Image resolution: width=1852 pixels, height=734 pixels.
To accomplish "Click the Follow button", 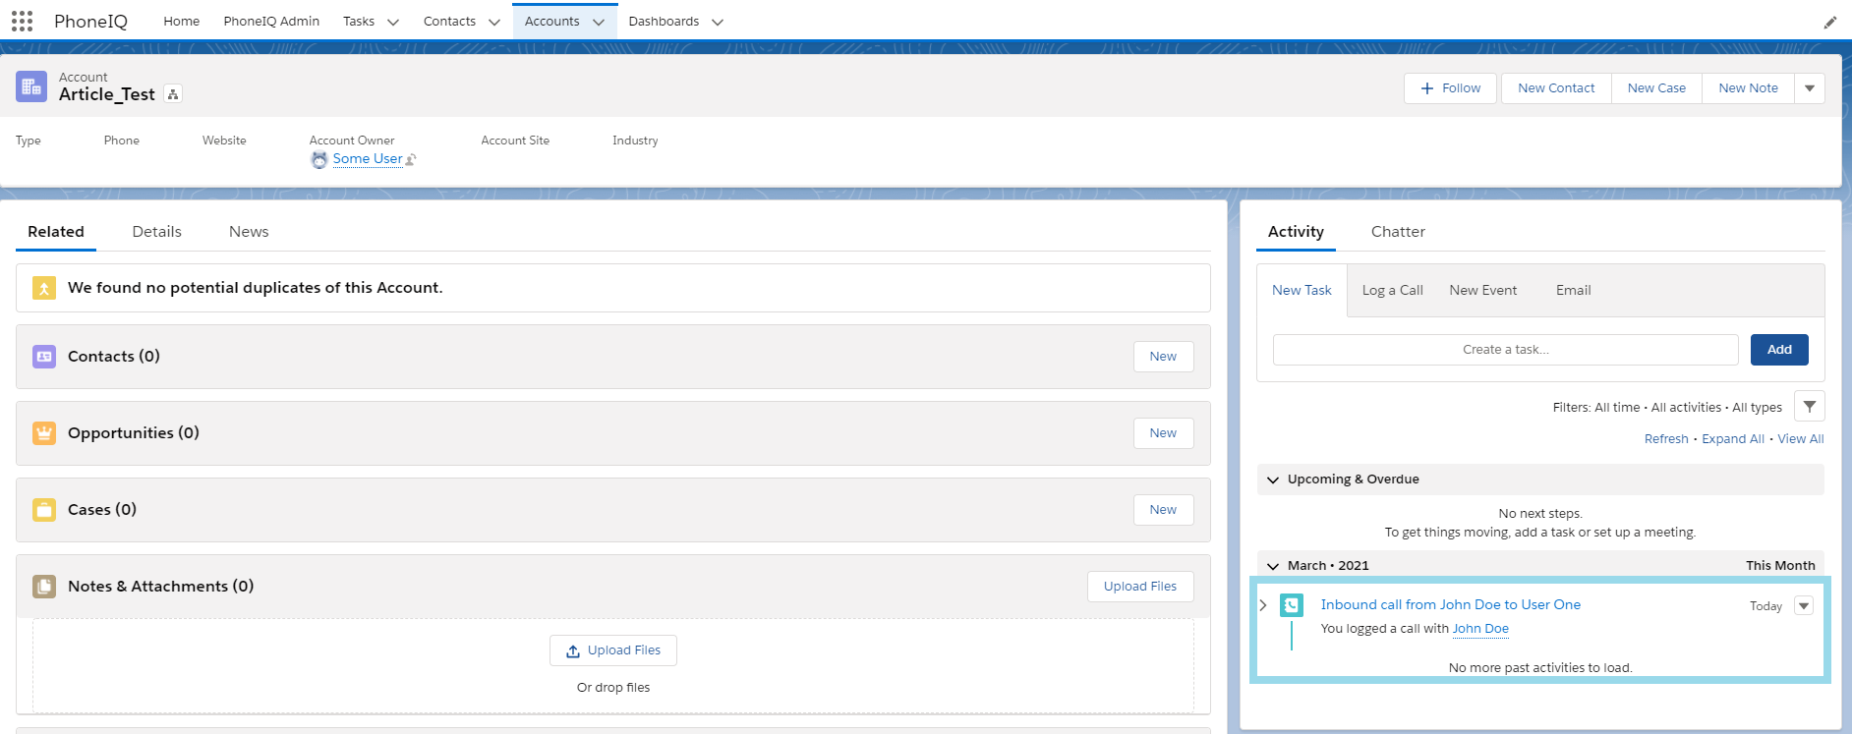I will click(x=1450, y=88).
